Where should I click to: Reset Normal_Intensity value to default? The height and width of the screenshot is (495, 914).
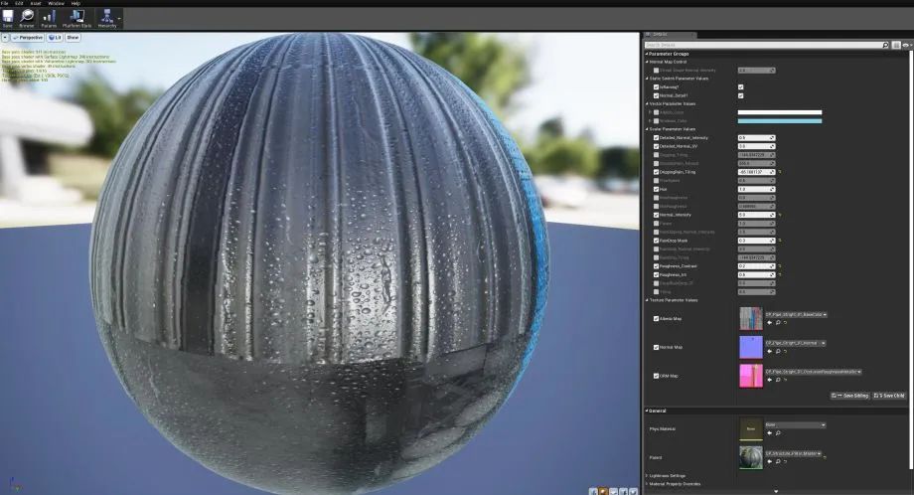pyautogui.click(x=780, y=215)
